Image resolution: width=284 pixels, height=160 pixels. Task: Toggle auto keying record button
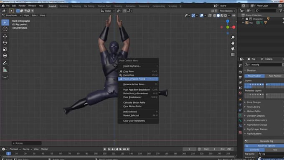click(x=105, y=149)
